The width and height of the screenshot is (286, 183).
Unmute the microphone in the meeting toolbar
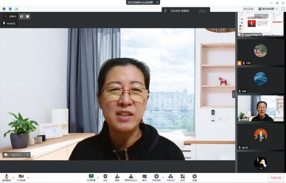tap(7, 178)
